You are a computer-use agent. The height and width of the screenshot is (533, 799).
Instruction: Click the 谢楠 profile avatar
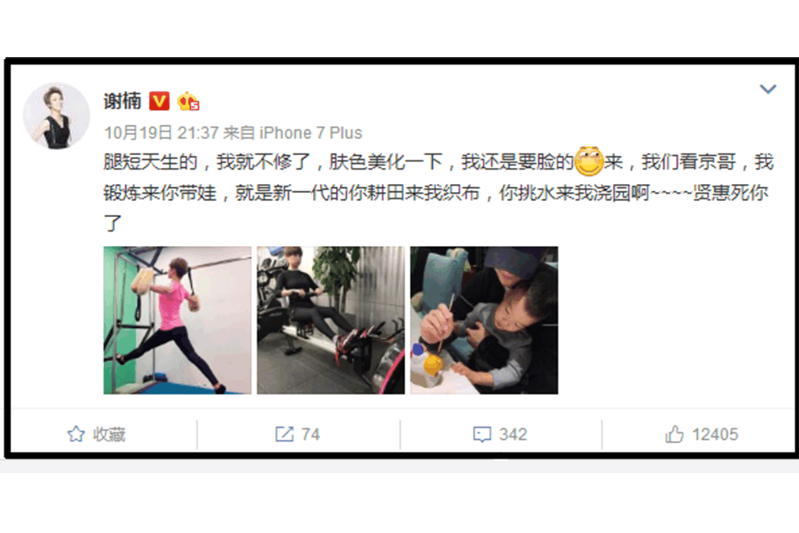57,116
